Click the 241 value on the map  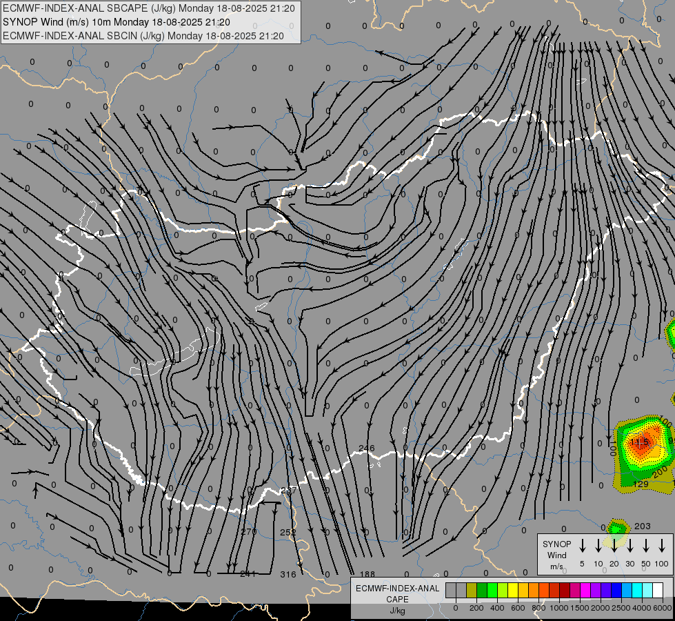pyautogui.click(x=248, y=573)
